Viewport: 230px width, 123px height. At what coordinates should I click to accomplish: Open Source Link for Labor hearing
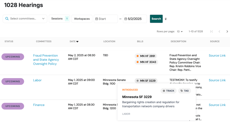217,80
